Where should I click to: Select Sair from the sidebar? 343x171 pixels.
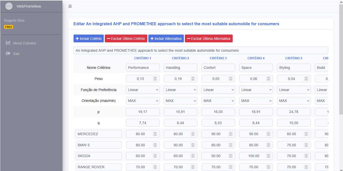(16, 54)
